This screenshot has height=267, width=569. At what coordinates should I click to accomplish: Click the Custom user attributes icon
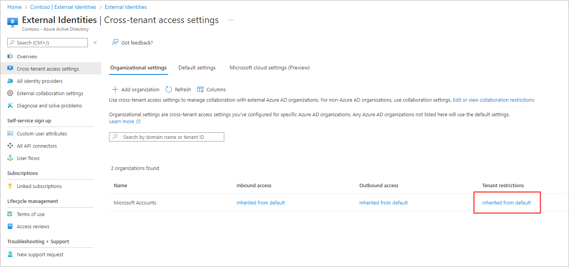click(10, 133)
